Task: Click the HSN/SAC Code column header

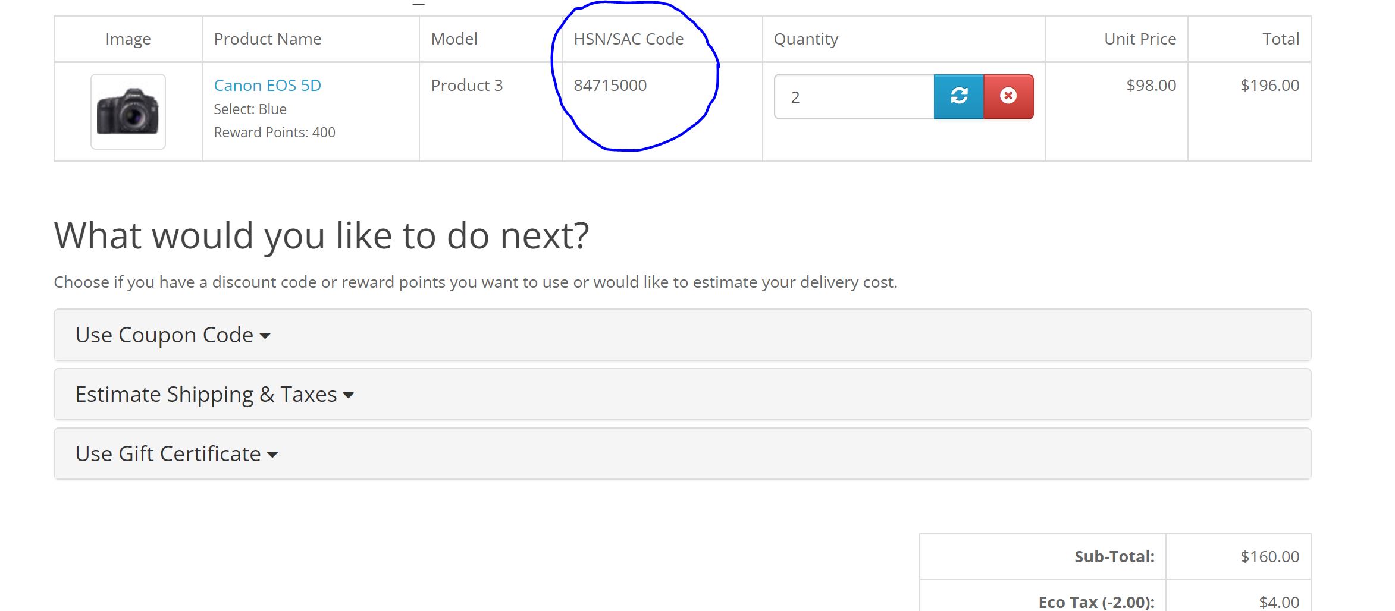Action: (628, 39)
